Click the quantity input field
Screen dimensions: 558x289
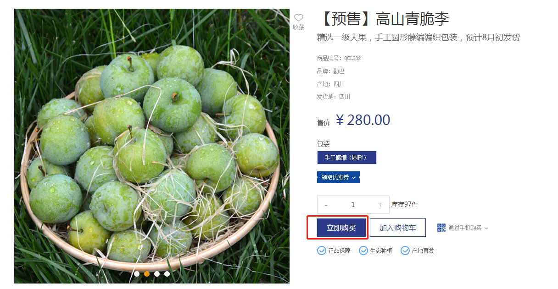tap(353, 205)
